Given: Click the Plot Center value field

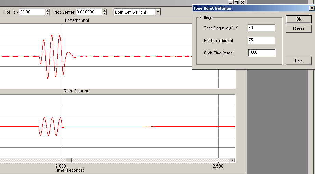Looking at the screenshot, I should (89, 12).
